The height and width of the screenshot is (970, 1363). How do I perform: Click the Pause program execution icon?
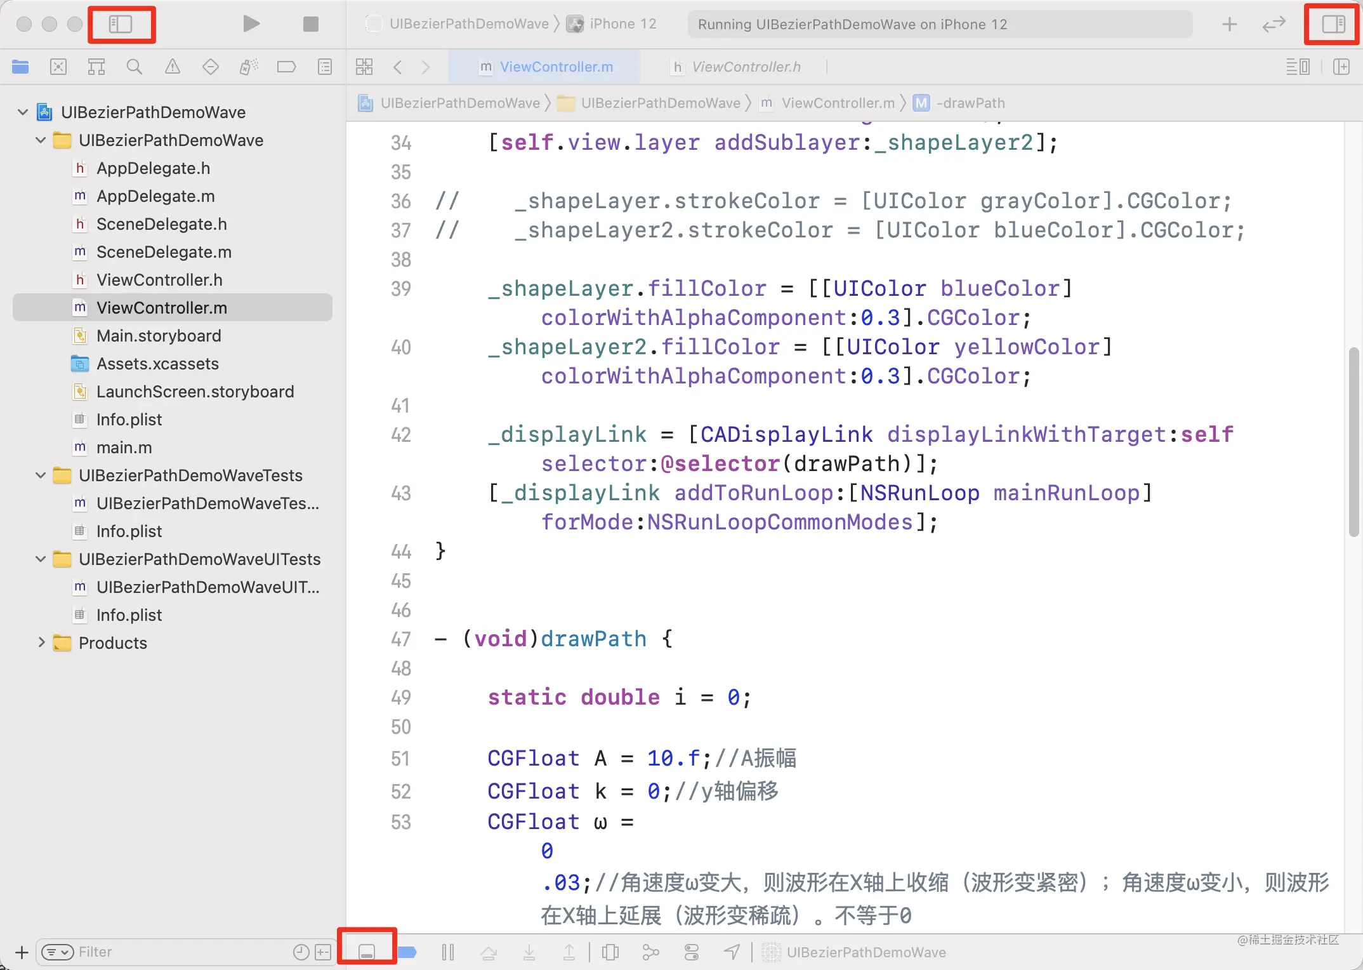coord(447,952)
